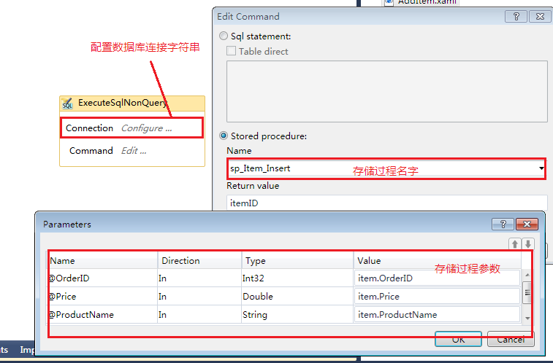
Task: Click the Direction cell of @ProductName row
Action: (199, 315)
